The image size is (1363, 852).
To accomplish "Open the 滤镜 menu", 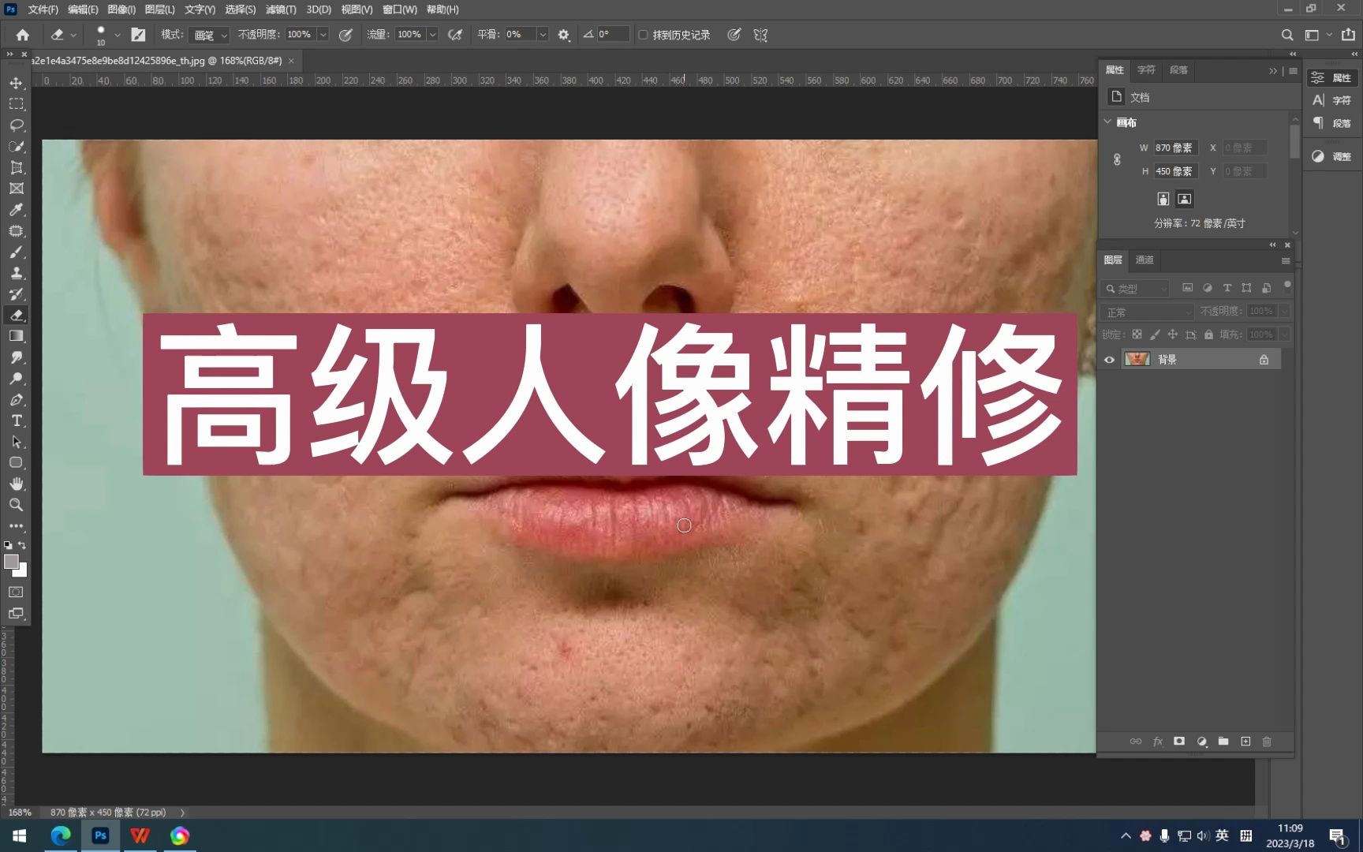I will [282, 9].
